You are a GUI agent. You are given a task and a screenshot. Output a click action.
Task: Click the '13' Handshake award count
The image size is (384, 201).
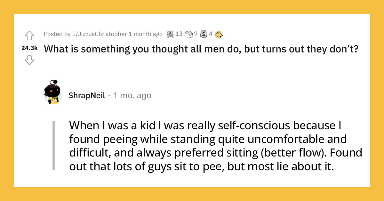tap(179, 34)
